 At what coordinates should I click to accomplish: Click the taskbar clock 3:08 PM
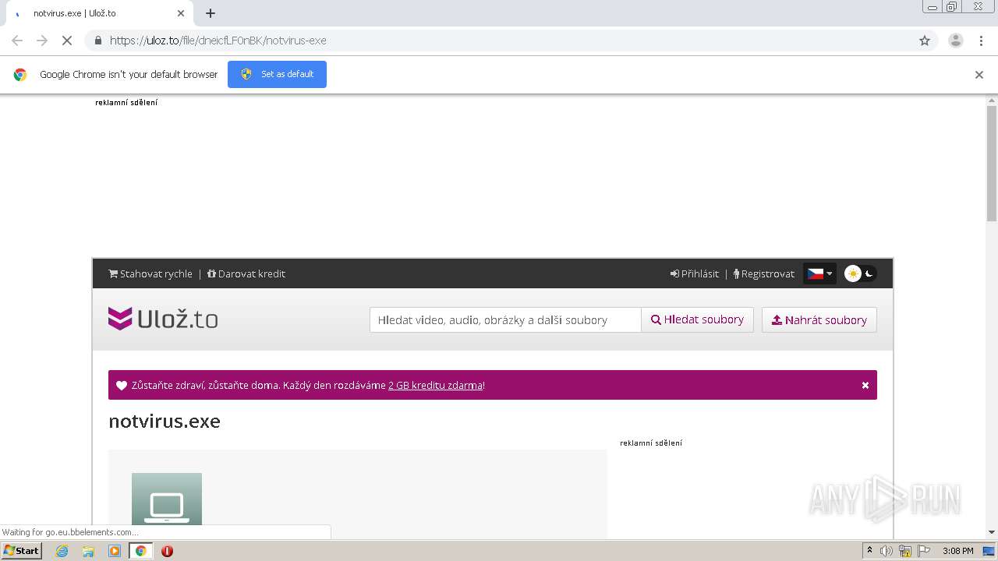pyautogui.click(x=957, y=551)
